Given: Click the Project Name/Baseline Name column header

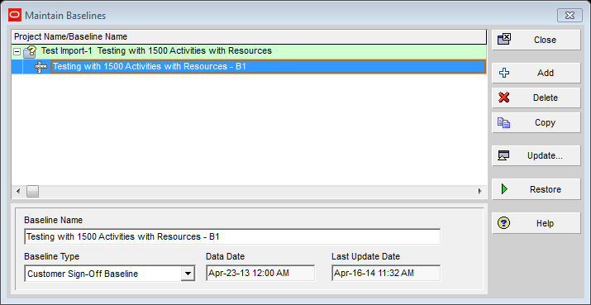Looking at the screenshot, I should pyautogui.click(x=249, y=36).
